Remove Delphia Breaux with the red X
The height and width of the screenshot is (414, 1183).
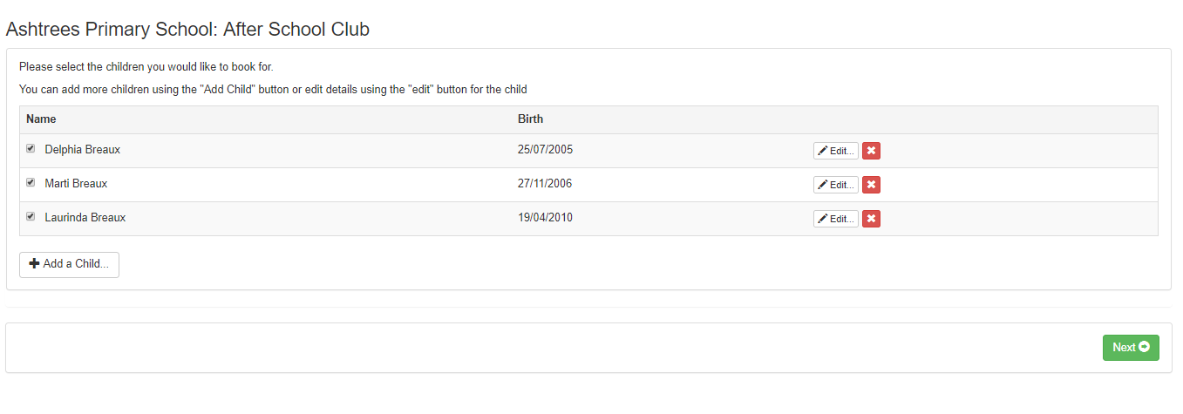tap(871, 151)
